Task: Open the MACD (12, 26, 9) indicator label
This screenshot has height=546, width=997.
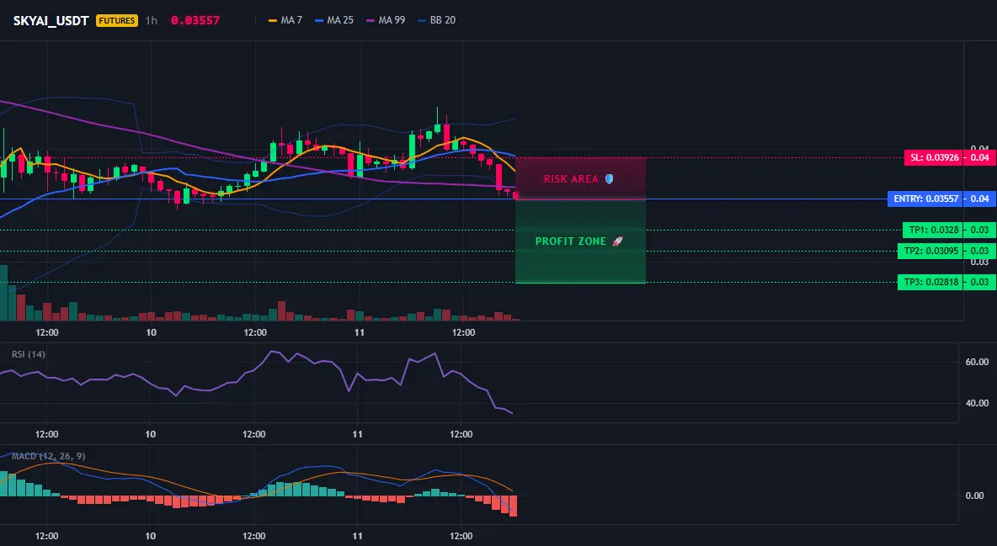Action: pyautogui.click(x=48, y=456)
